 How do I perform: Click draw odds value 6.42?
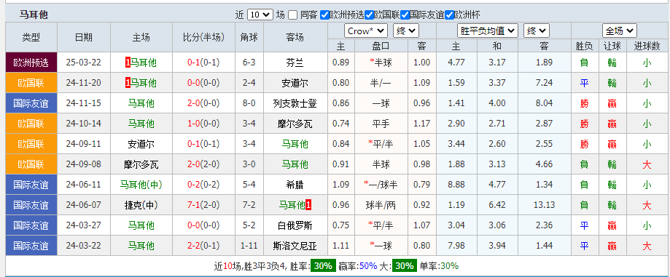497,205
